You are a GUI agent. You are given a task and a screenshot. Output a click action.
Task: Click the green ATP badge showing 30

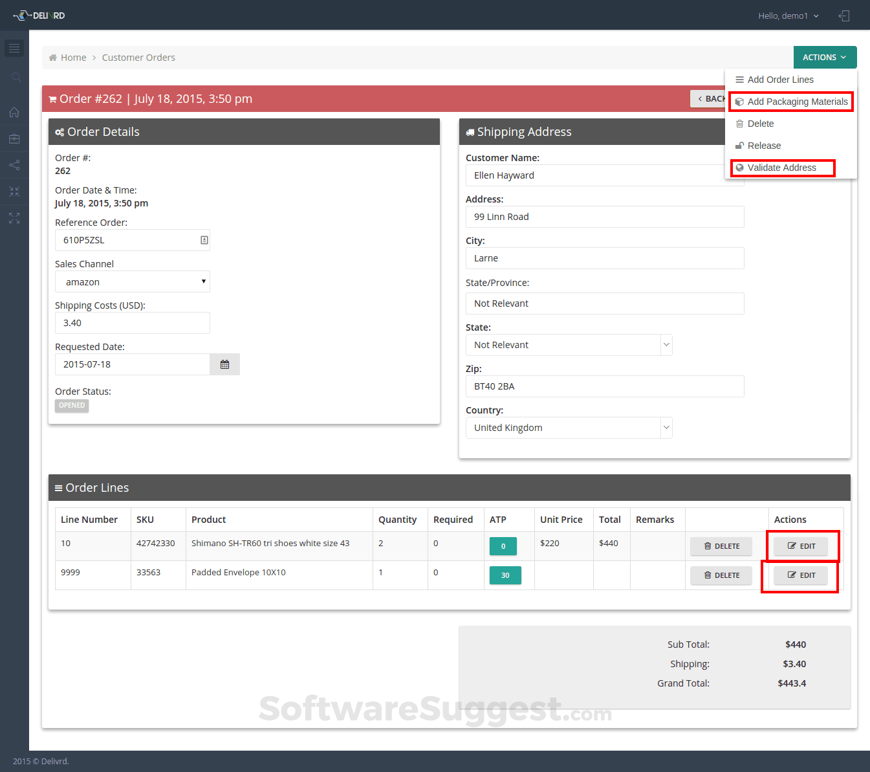(x=505, y=575)
